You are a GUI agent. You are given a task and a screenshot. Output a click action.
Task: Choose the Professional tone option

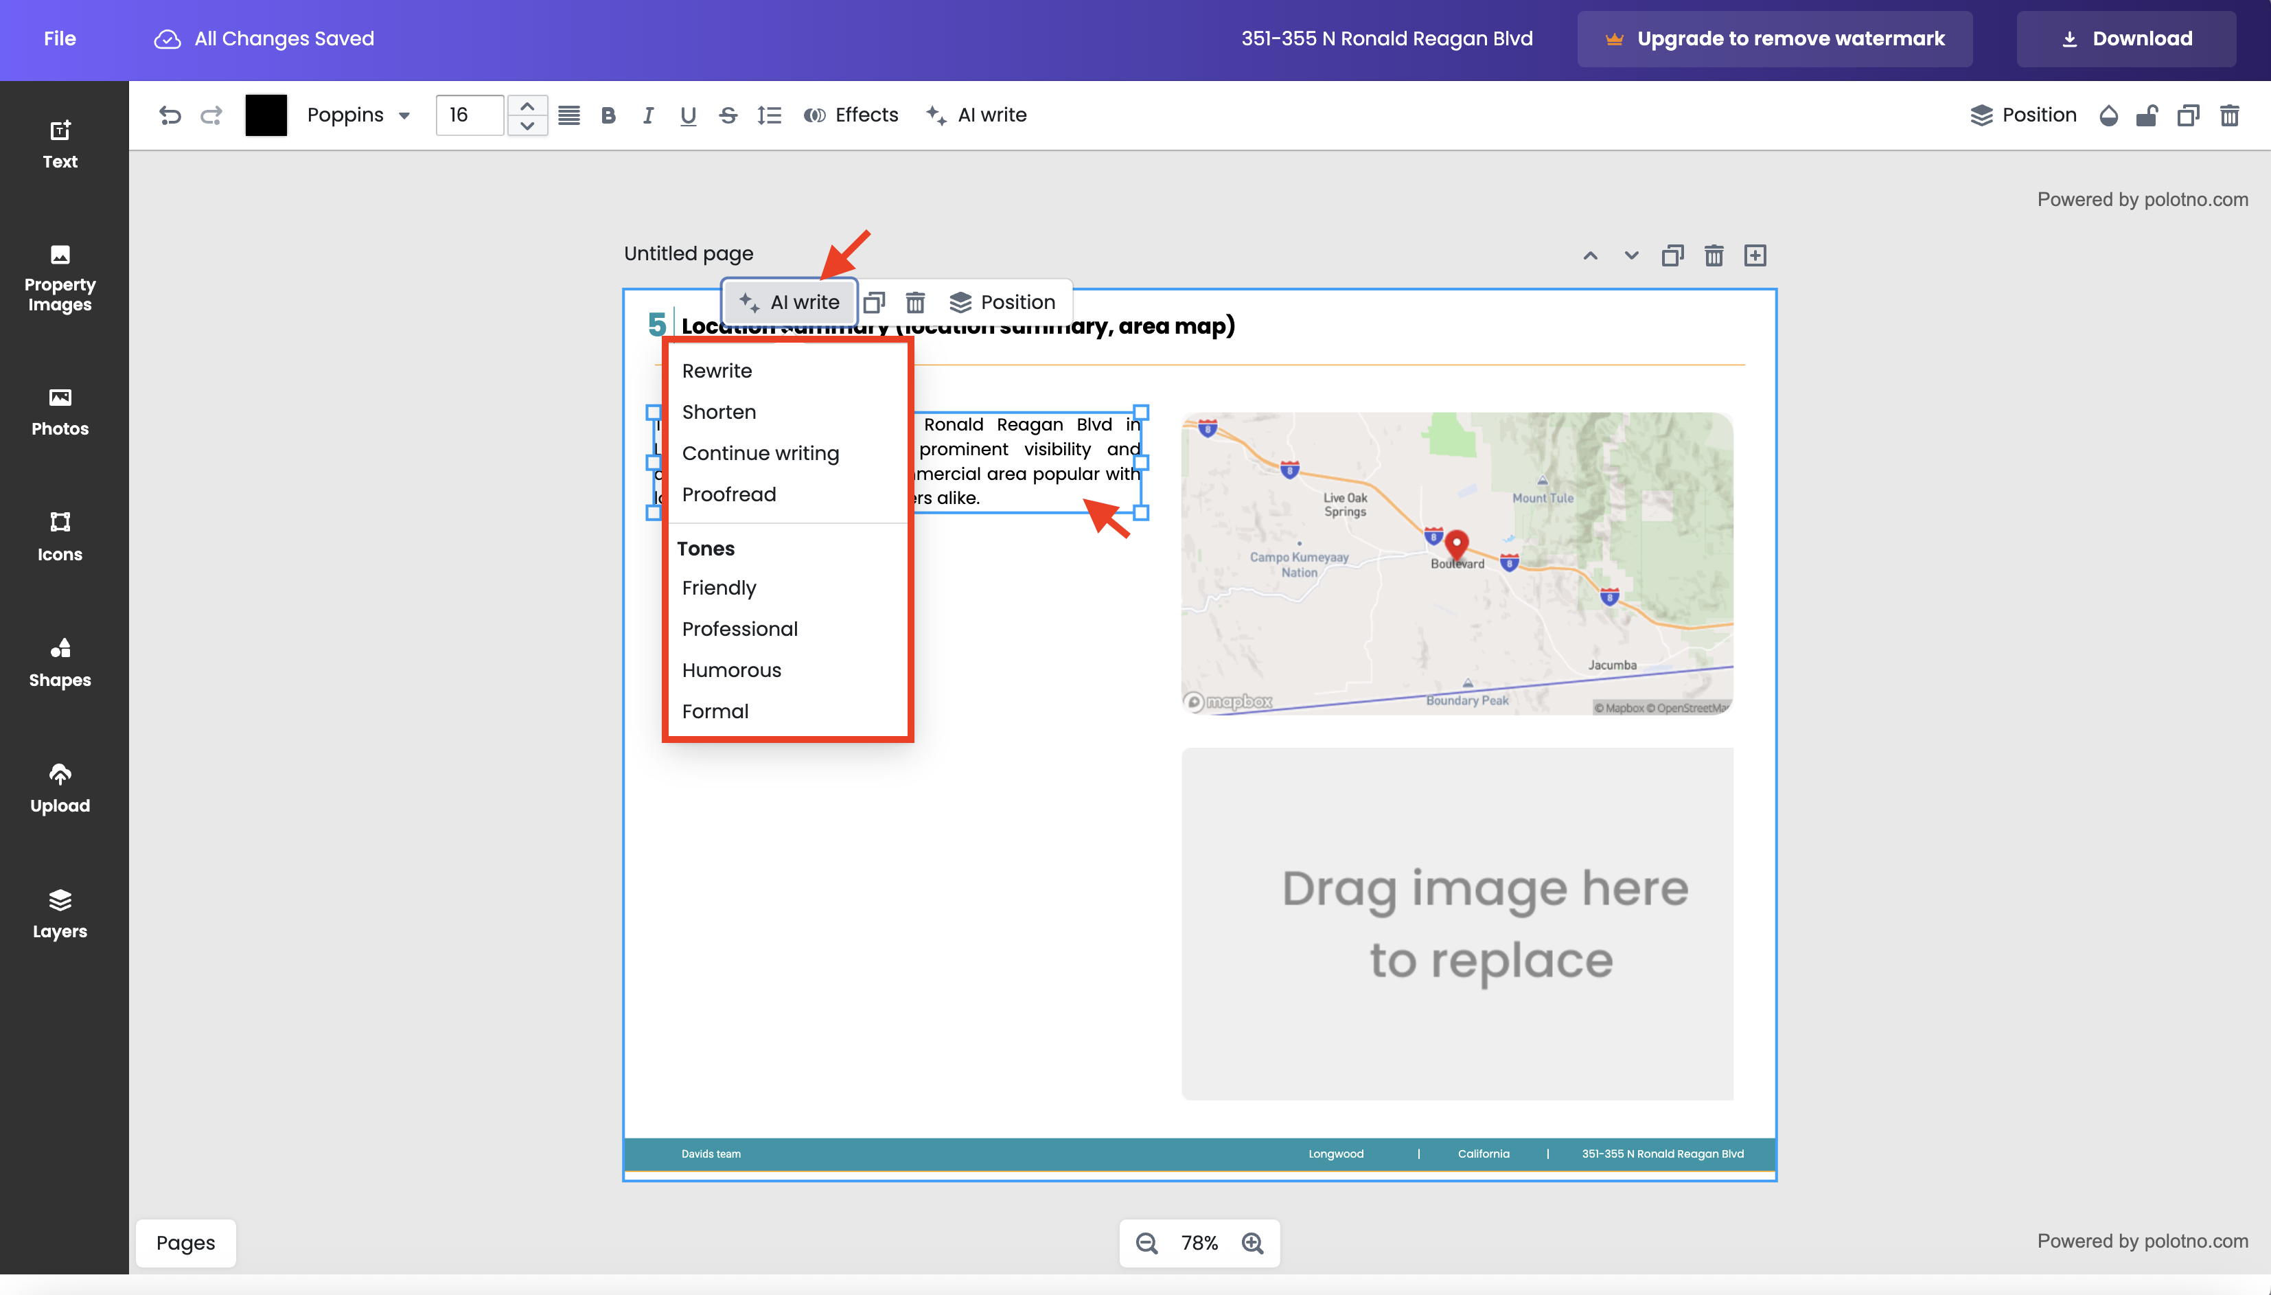click(x=739, y=629)
